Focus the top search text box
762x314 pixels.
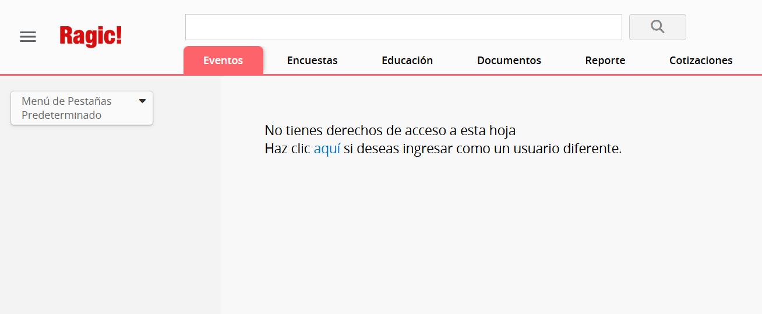[403, 27]
